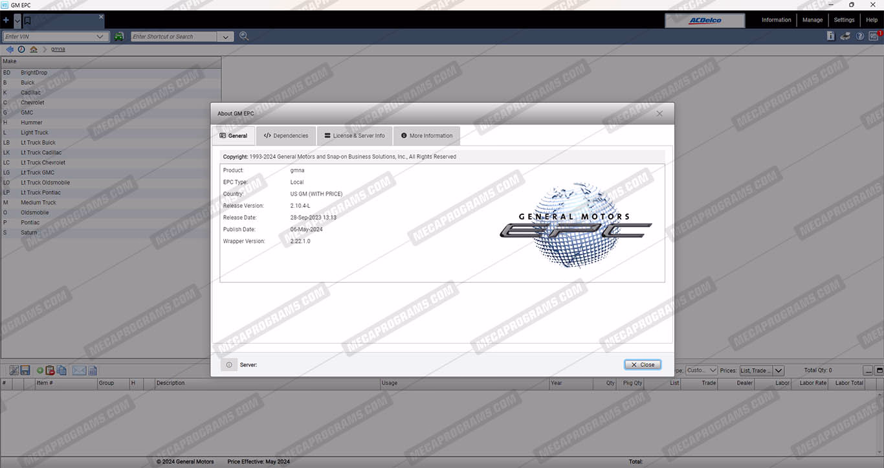Screen dimensions: 884x468
Task: Click the save floppy disk icon
Action: pos(25,370)
